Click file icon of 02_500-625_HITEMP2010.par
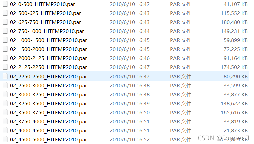 5,13
